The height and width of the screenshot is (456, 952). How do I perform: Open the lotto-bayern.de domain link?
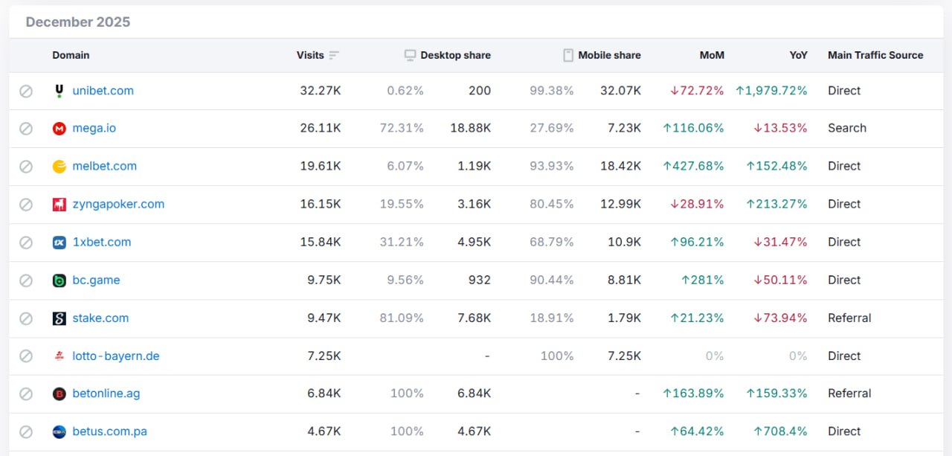(x=116, y=356)
